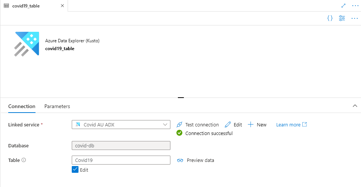
Task: Click the Linked service label
Action: pos(24,125)
